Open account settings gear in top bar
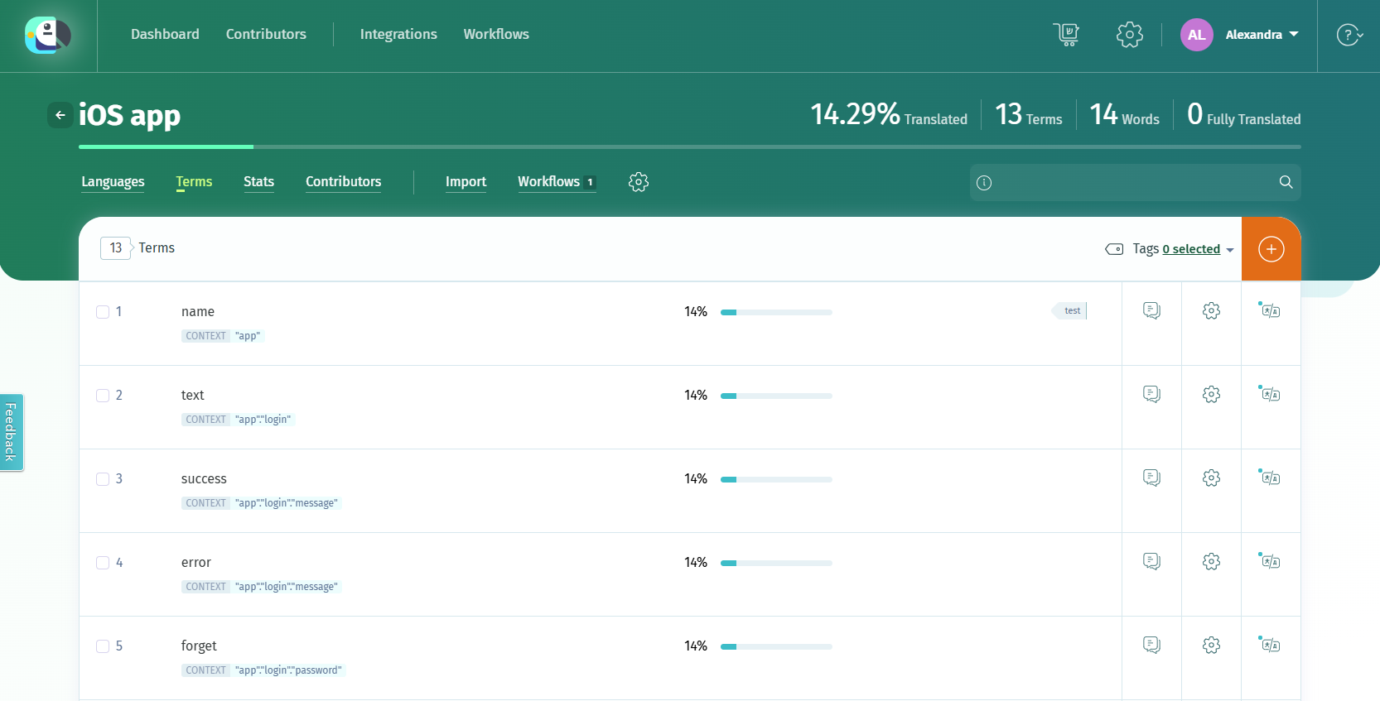 click(x=1129, y=34)
